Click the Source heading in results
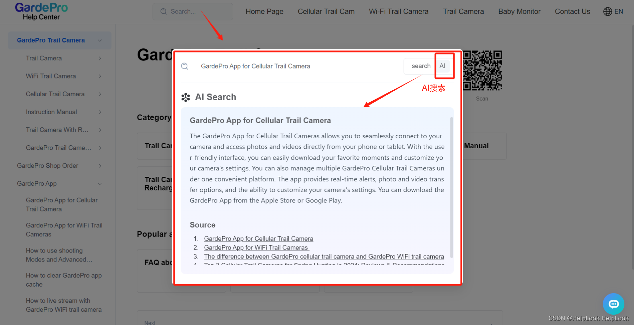 coord(203,225)
